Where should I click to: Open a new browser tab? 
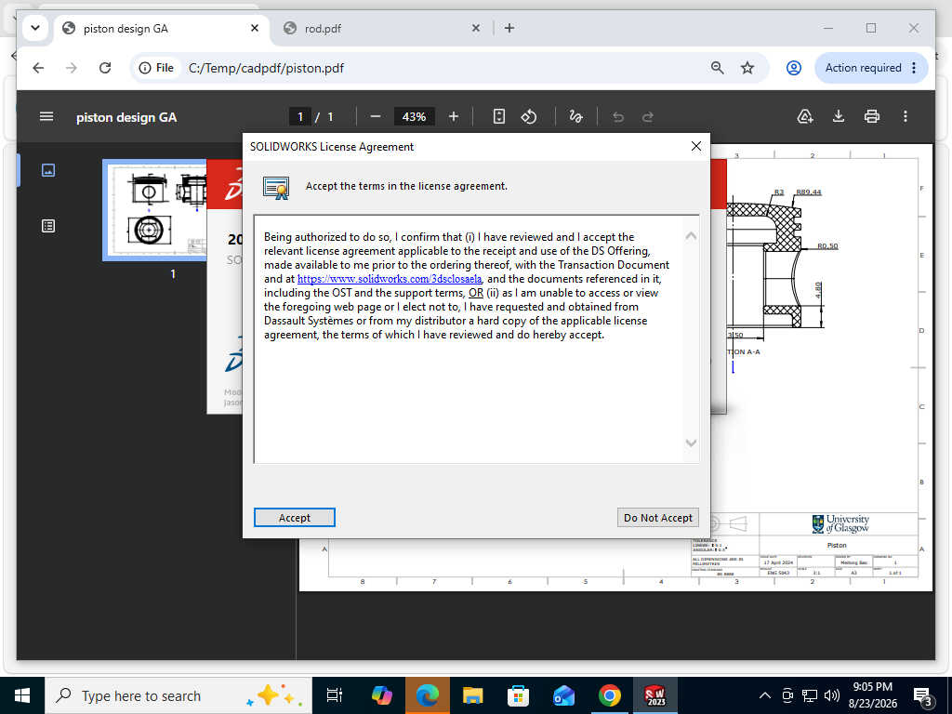tap(509, 28)
